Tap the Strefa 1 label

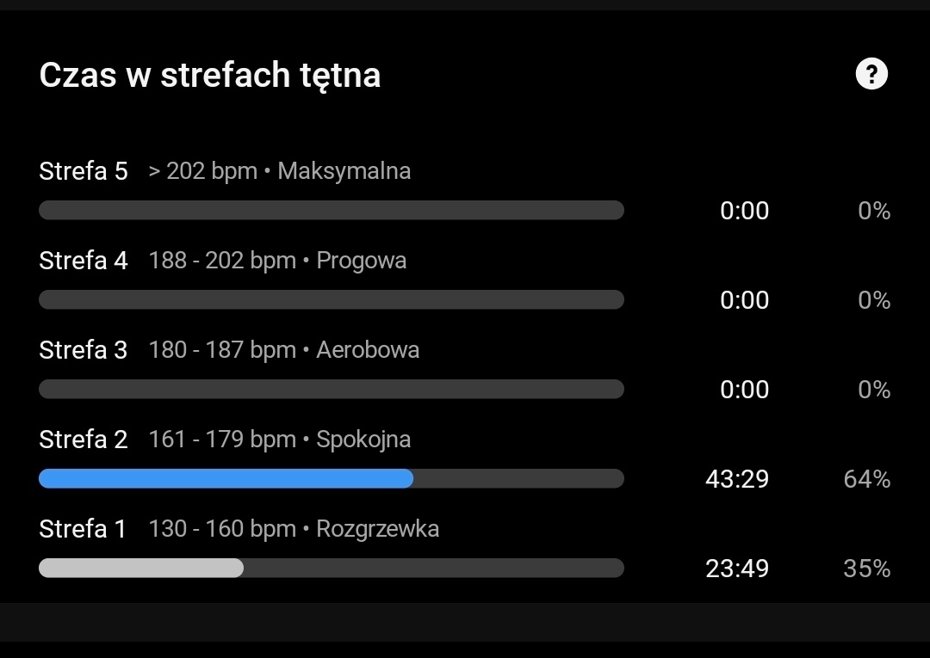click(83, 529)
